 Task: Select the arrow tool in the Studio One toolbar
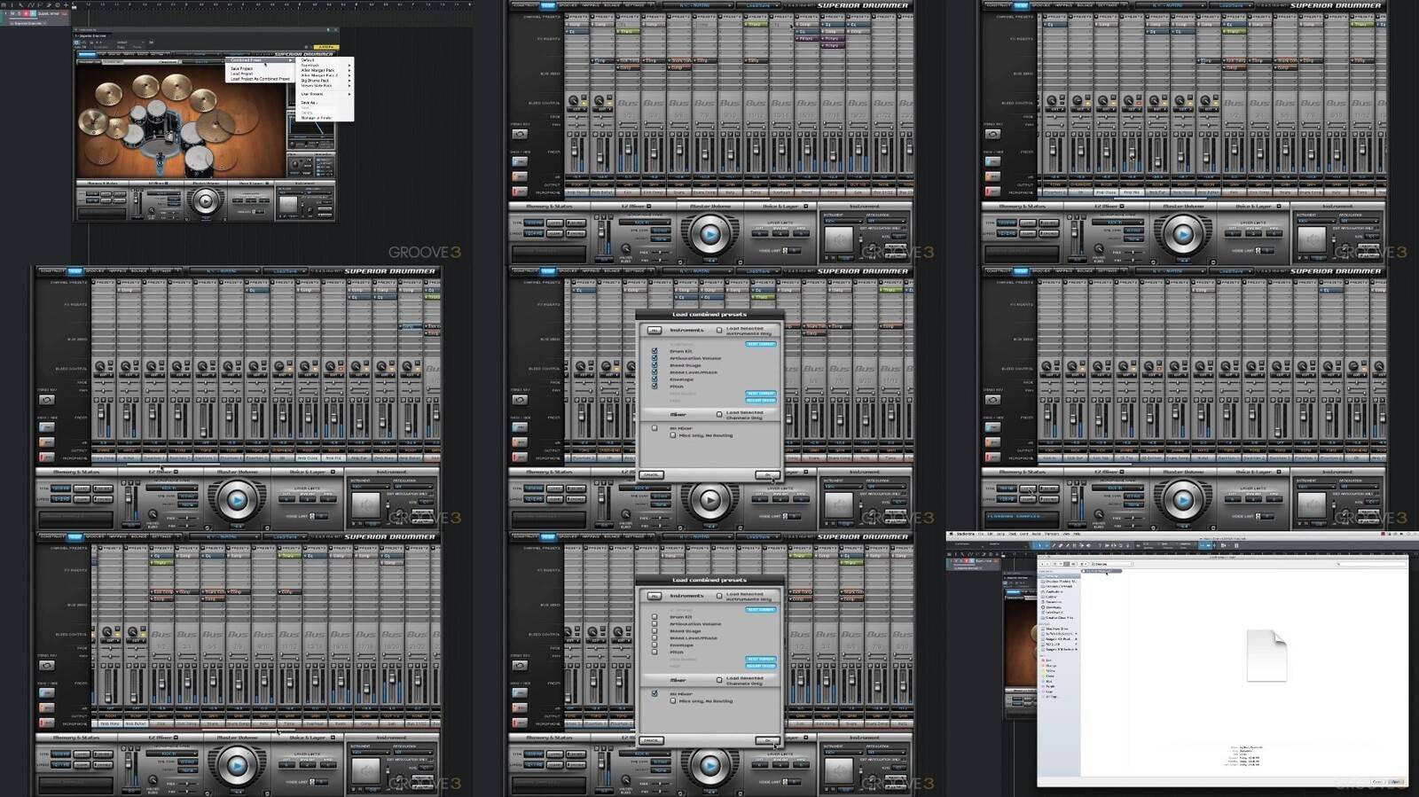pyautogui.click(x=1039, y=545)
